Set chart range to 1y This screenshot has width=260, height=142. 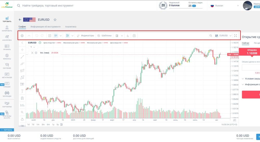click(x=53, y=125)
